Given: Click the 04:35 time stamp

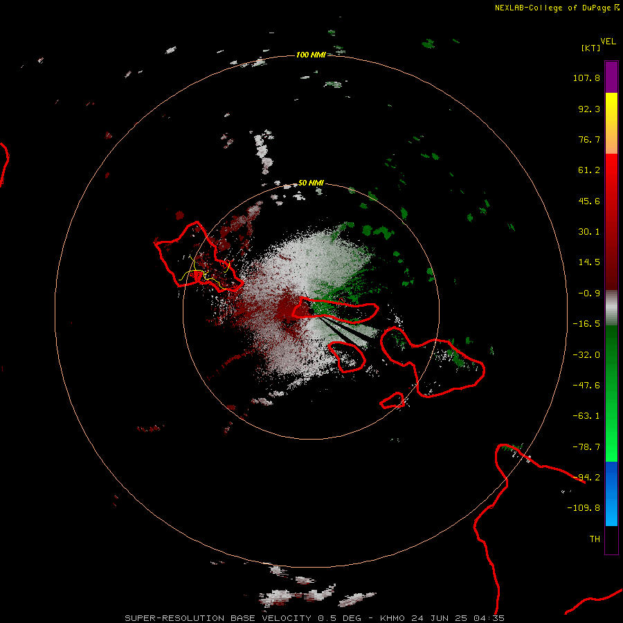Looking at the screenshot, I should click(489, 618).
